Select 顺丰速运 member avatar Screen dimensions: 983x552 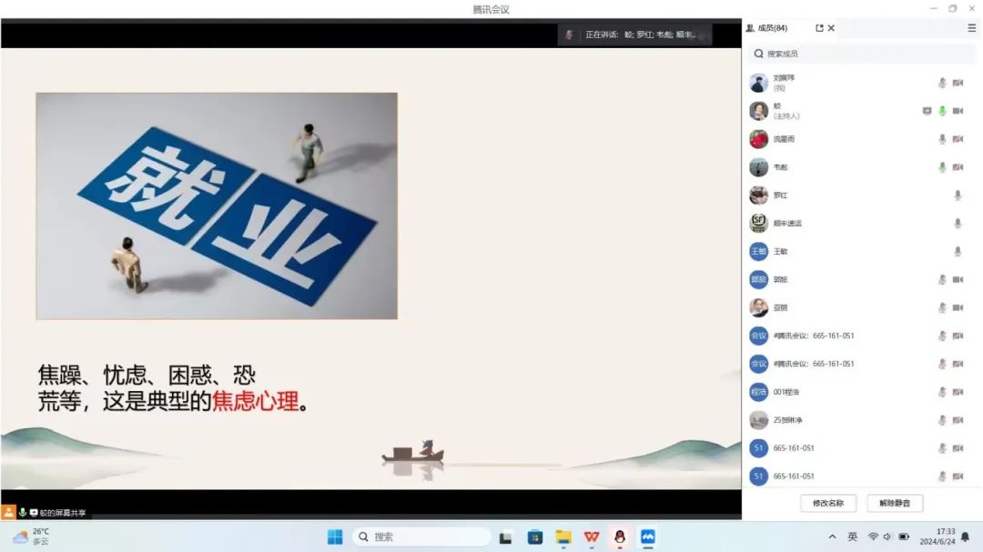[758, 223]
